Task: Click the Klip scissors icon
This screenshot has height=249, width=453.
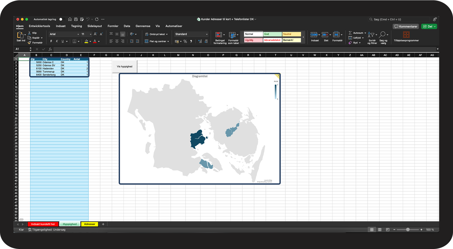Action: click(x=29, y=33)
